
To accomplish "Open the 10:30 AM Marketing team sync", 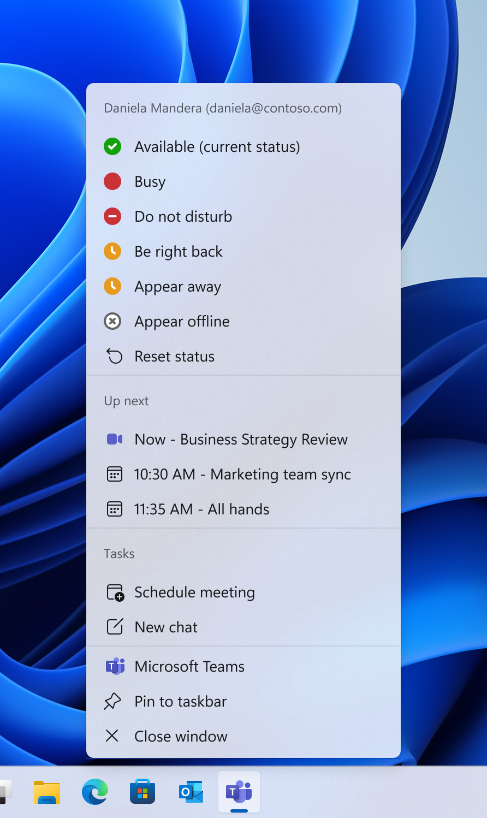I will pyautogui.click(x=243, y=474).
